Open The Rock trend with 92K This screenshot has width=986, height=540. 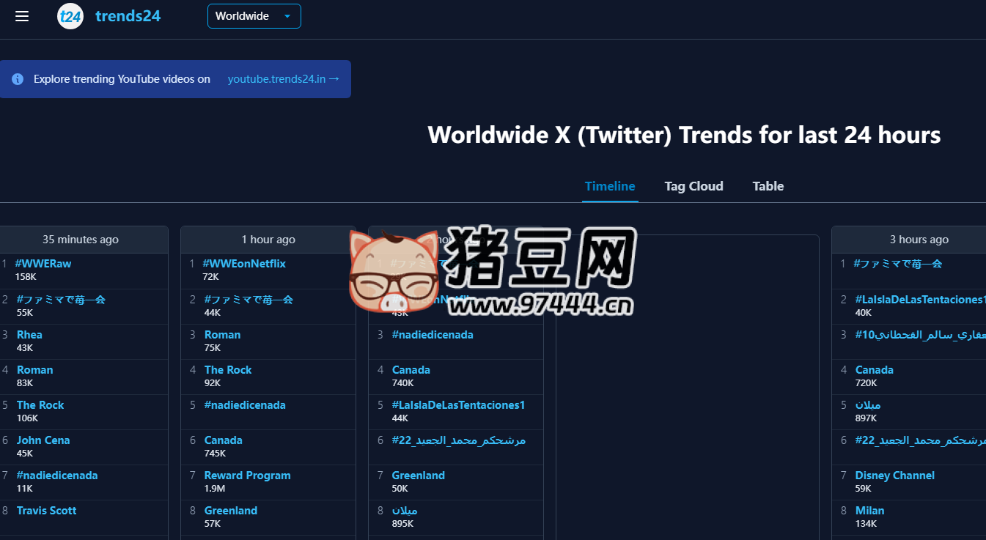228,370
